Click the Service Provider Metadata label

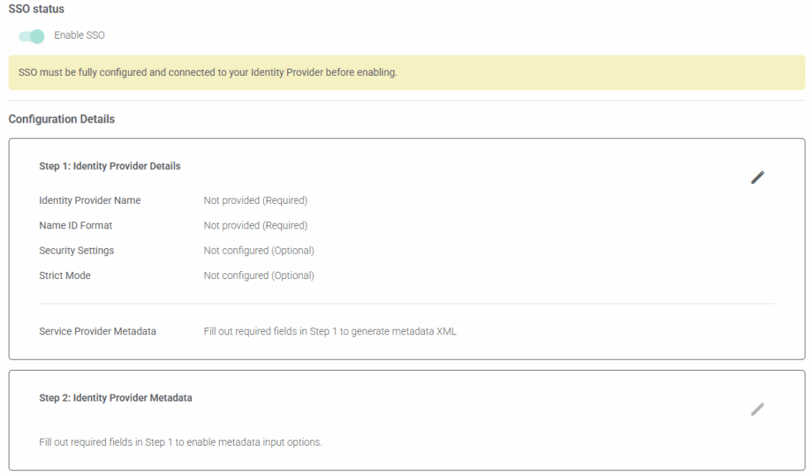pos(97,332)
